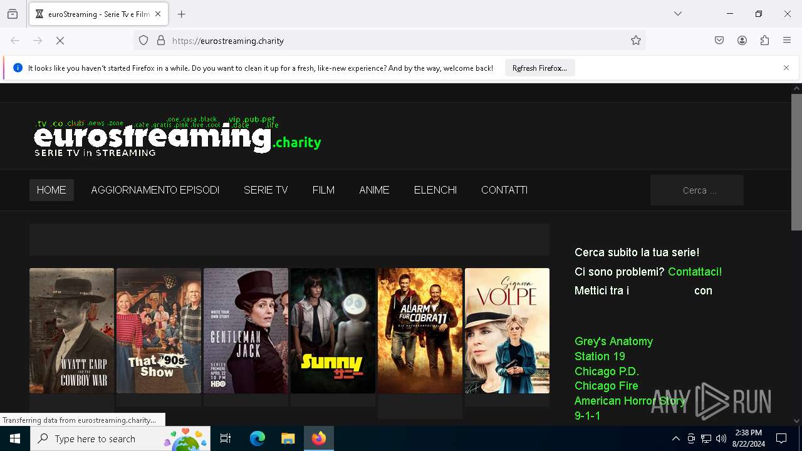Open the Windows notification center
This screenshot has height=451, width=802.
point(781,438)
